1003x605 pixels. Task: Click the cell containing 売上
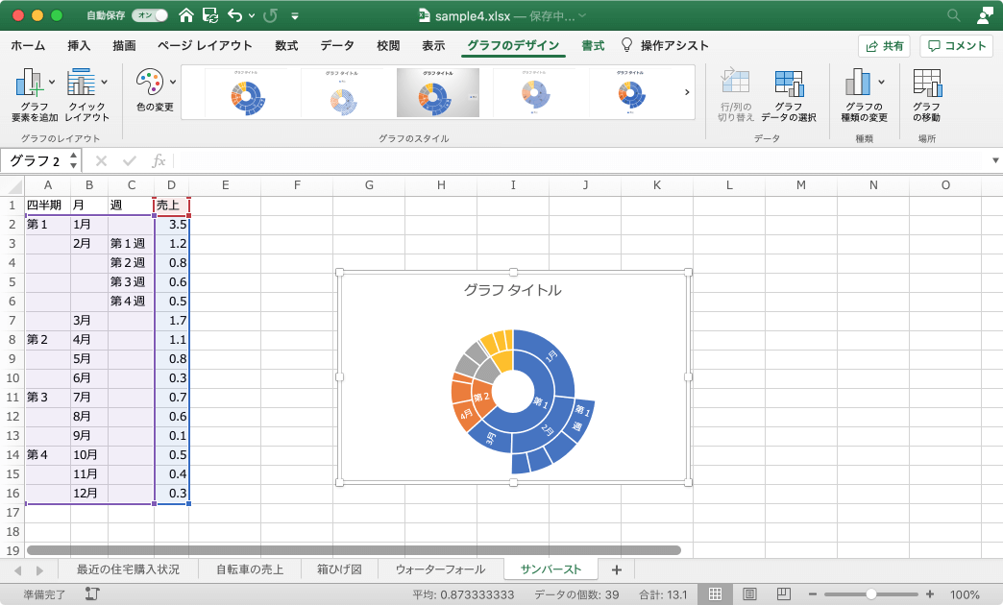tap(171, 206)
